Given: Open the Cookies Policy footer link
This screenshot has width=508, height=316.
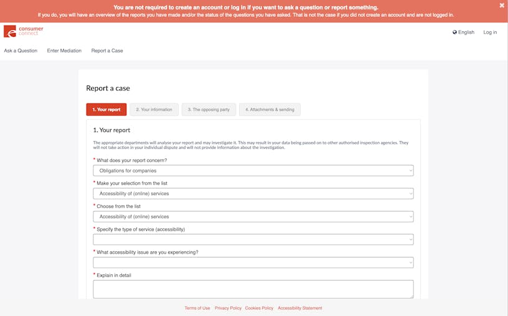Looking at the screenshot, I should (x=259, y=308).
